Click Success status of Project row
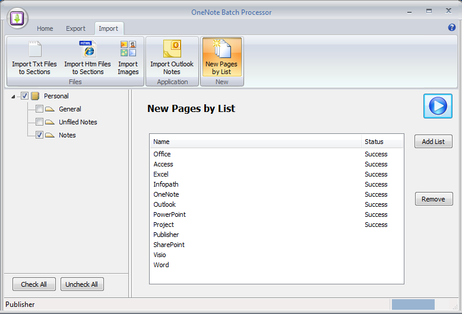 click(376, 225)
